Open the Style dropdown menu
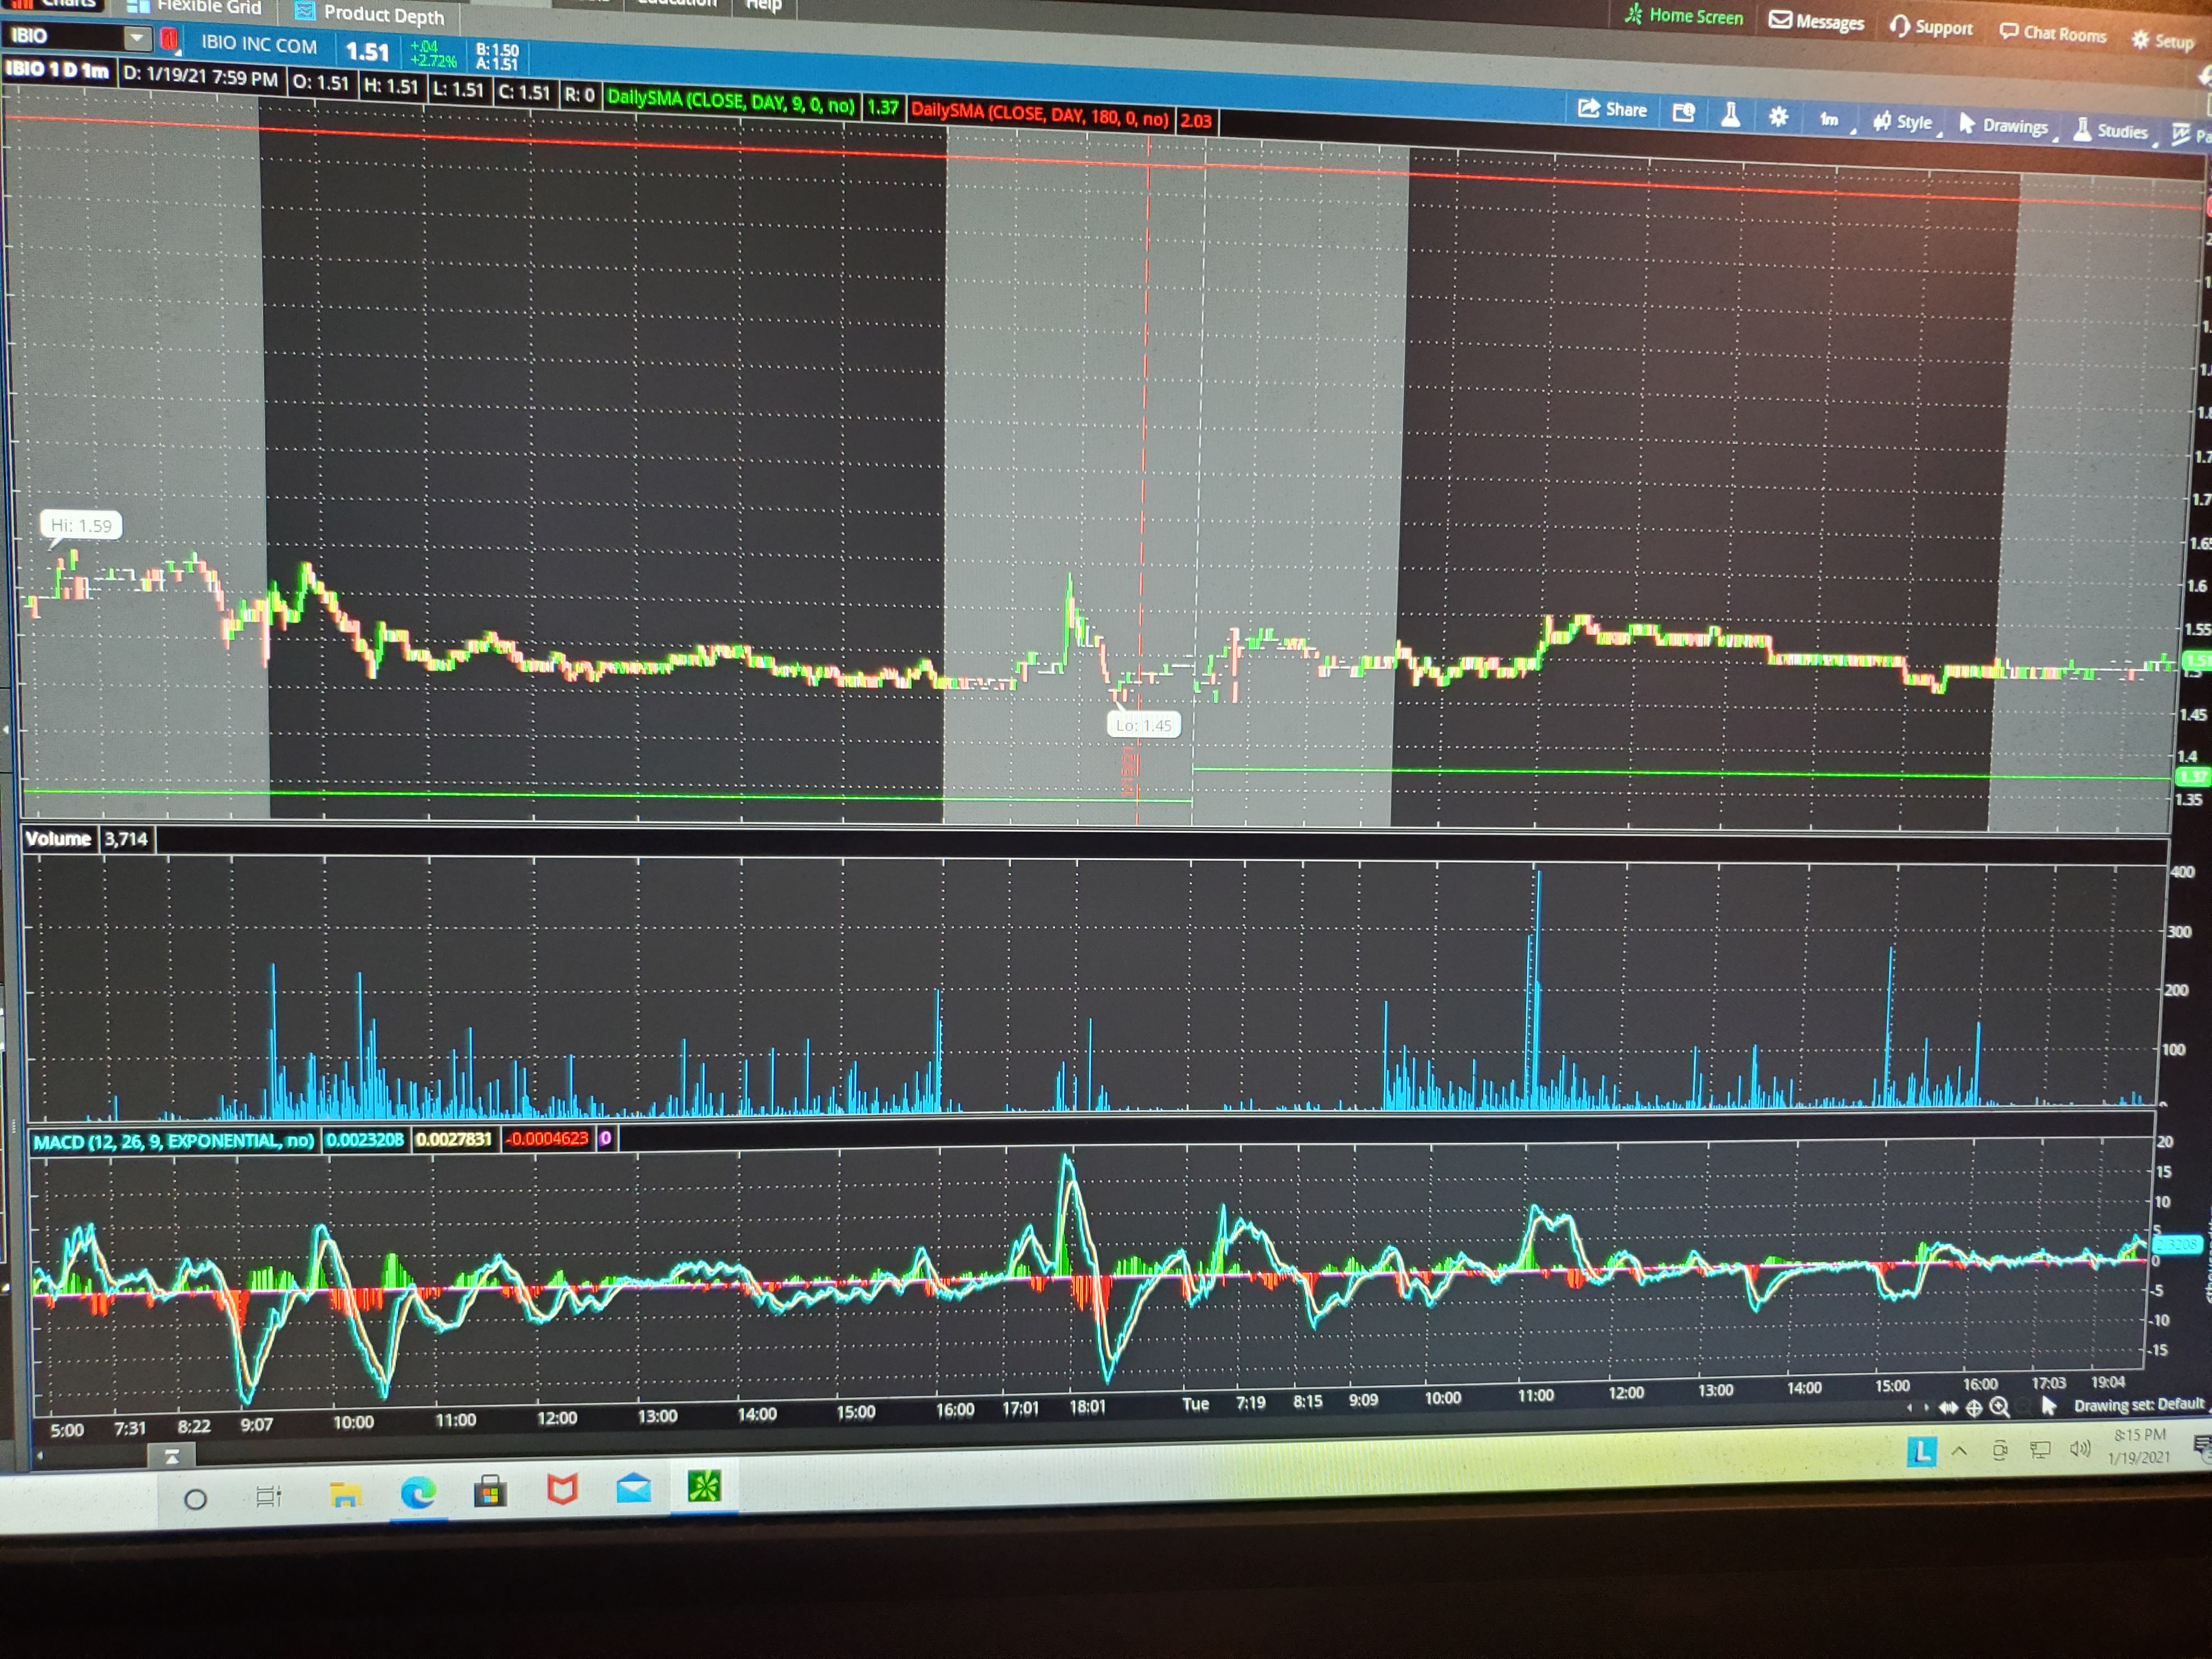Image resolution: width=2212 pixels, height=1659 pixels. point(1903,122)
